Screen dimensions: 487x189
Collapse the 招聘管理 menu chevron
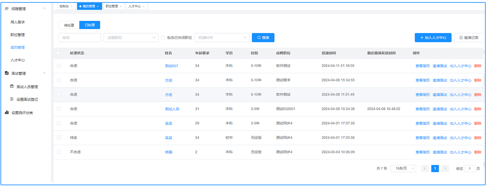pyautogui.click(x=45, y=9)
